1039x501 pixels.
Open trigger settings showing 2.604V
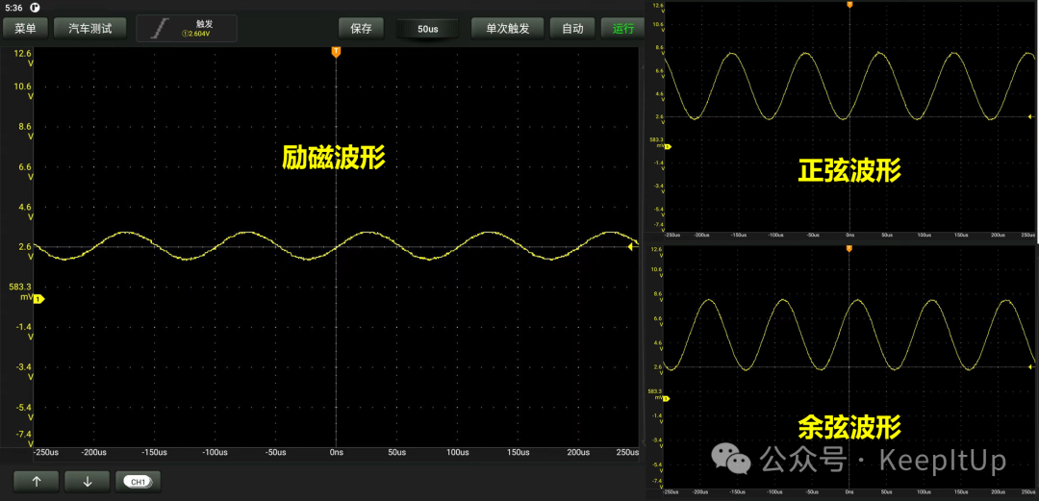tap(187, 29)
